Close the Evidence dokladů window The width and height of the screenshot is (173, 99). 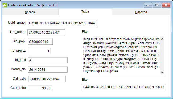[x=166, y=5]
